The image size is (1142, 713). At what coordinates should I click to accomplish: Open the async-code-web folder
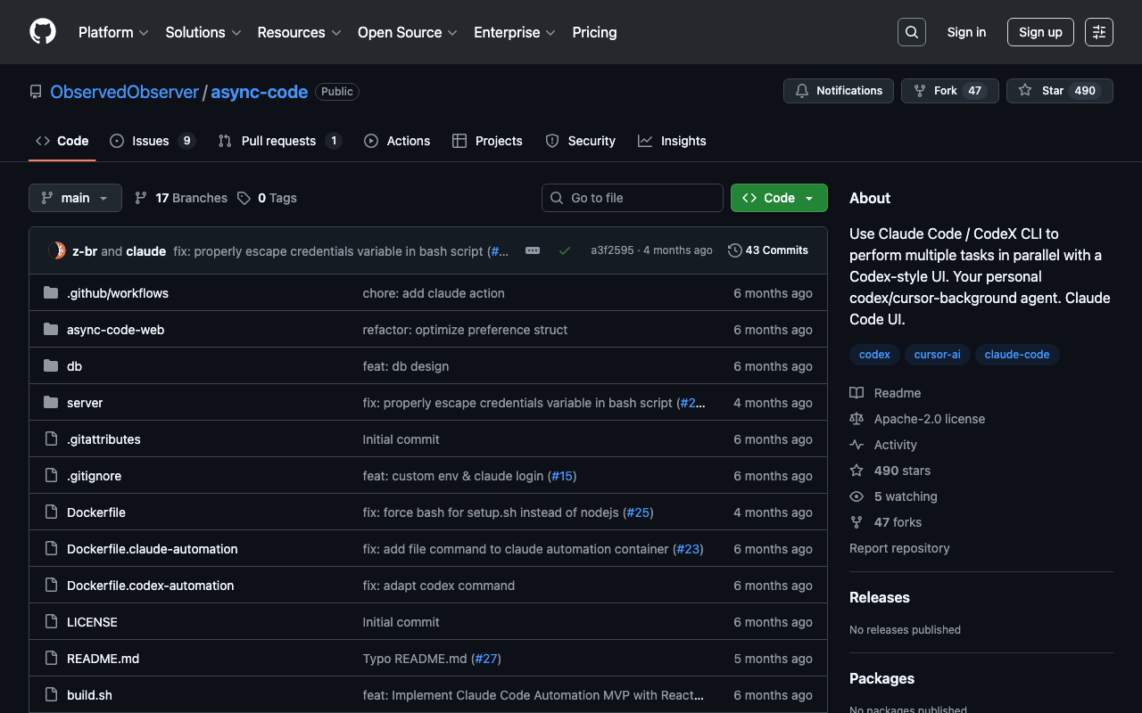click(x=115, y=330)
